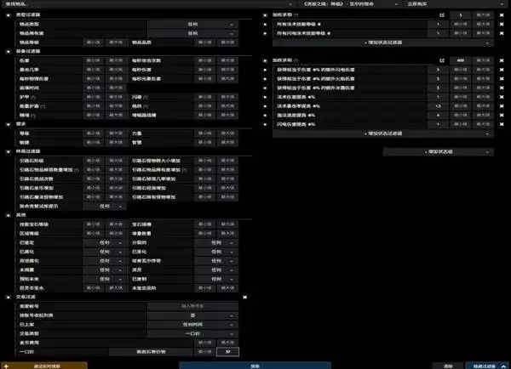
Task: Remove the first weighted sum group (top)
Action: coord(502,15)
